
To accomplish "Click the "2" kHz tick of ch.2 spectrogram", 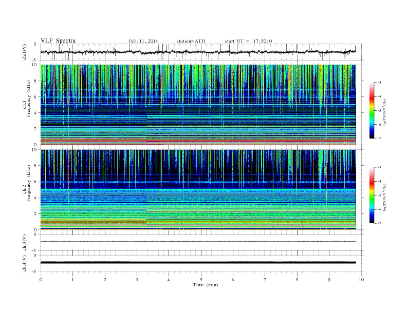I will (35, 214).
